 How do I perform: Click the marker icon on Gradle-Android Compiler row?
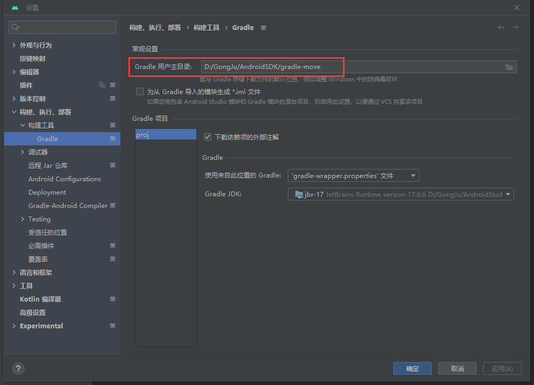pos(113,206)
